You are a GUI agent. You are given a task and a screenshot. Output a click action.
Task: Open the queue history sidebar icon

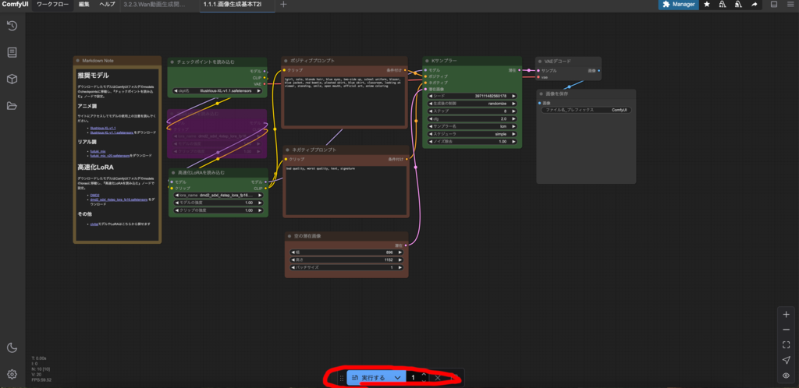(x=12, y=26)
